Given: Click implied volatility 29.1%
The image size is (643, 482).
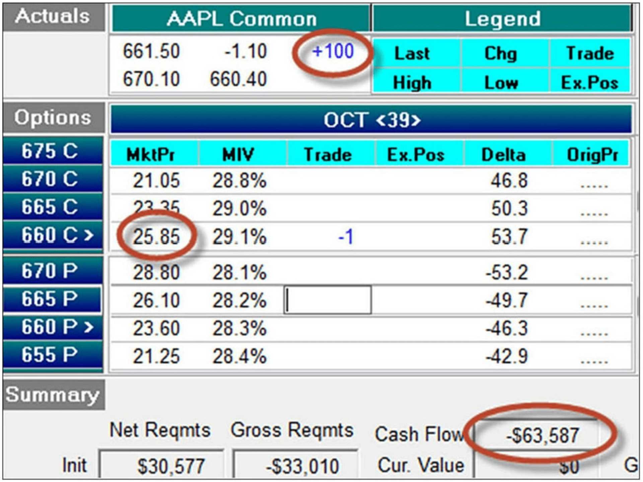Looking at the screenshot, I should [239, 237].
